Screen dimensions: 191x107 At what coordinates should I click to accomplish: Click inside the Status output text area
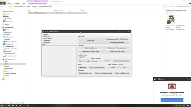tap(59, 61)
